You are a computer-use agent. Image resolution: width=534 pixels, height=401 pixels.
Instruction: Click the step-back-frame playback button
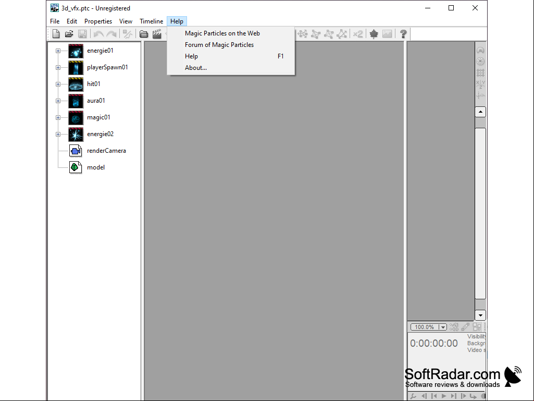click(x=424, y=396)
